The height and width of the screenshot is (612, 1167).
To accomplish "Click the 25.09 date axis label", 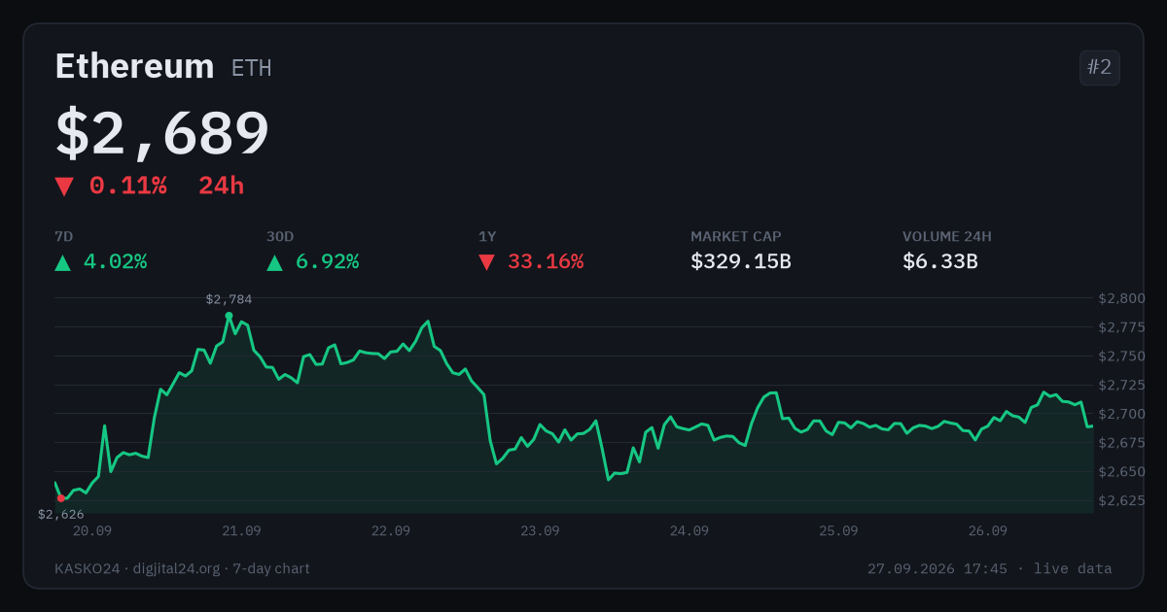I will click(838, 531).
